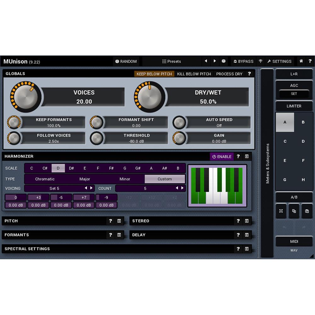Select note D in the SCALE row

[58, 168]
